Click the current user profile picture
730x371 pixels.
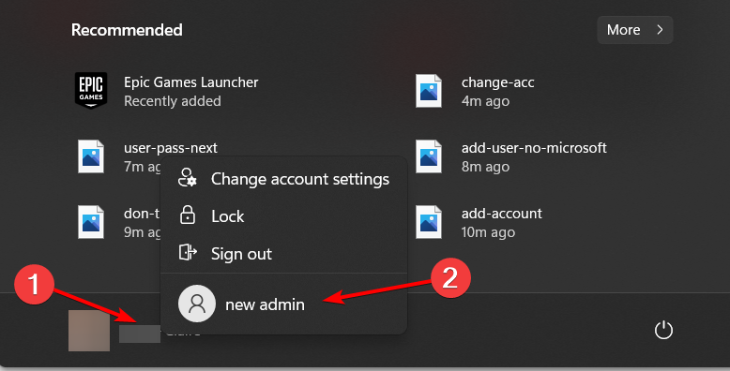pyautogui.click(x=89, y=331)
